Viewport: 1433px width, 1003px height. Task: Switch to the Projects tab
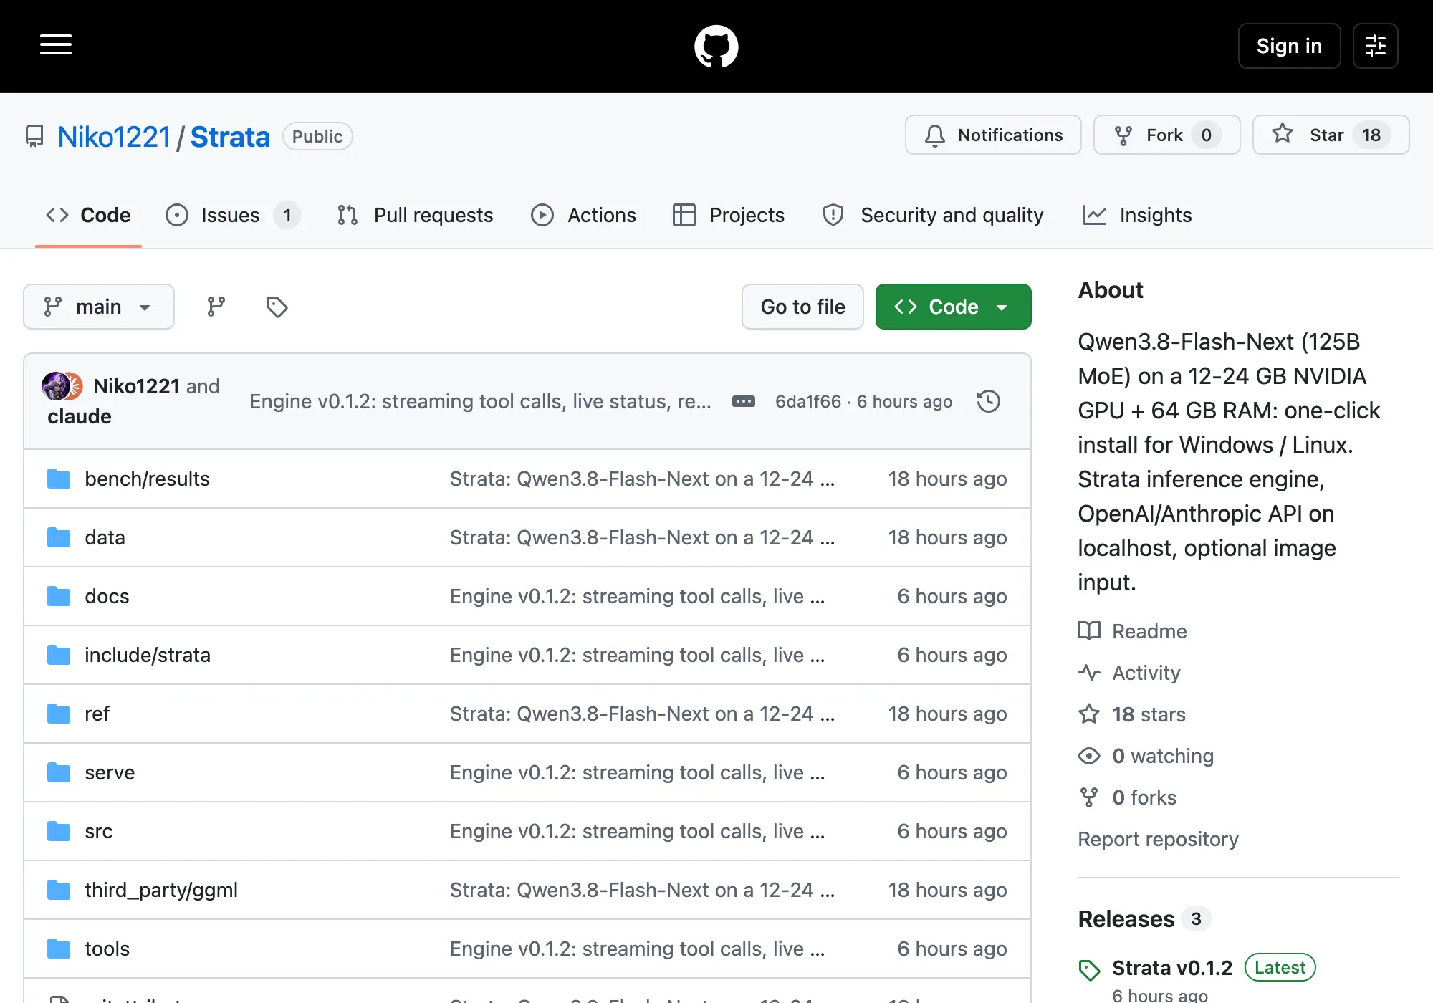(729, 215)
